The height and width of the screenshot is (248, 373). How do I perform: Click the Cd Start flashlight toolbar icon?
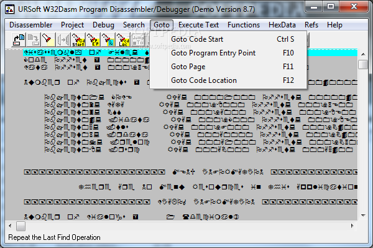pos(78,40)
